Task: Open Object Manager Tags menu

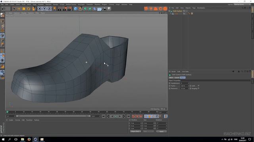Action: pos(194,8)
